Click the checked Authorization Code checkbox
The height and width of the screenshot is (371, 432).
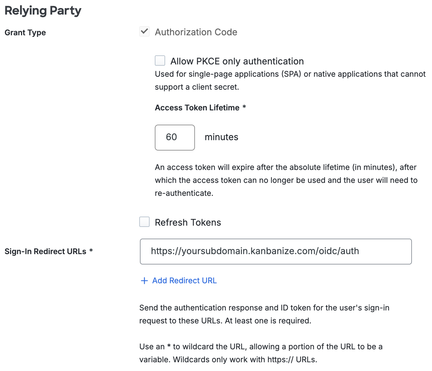click(x=144, y=31)
